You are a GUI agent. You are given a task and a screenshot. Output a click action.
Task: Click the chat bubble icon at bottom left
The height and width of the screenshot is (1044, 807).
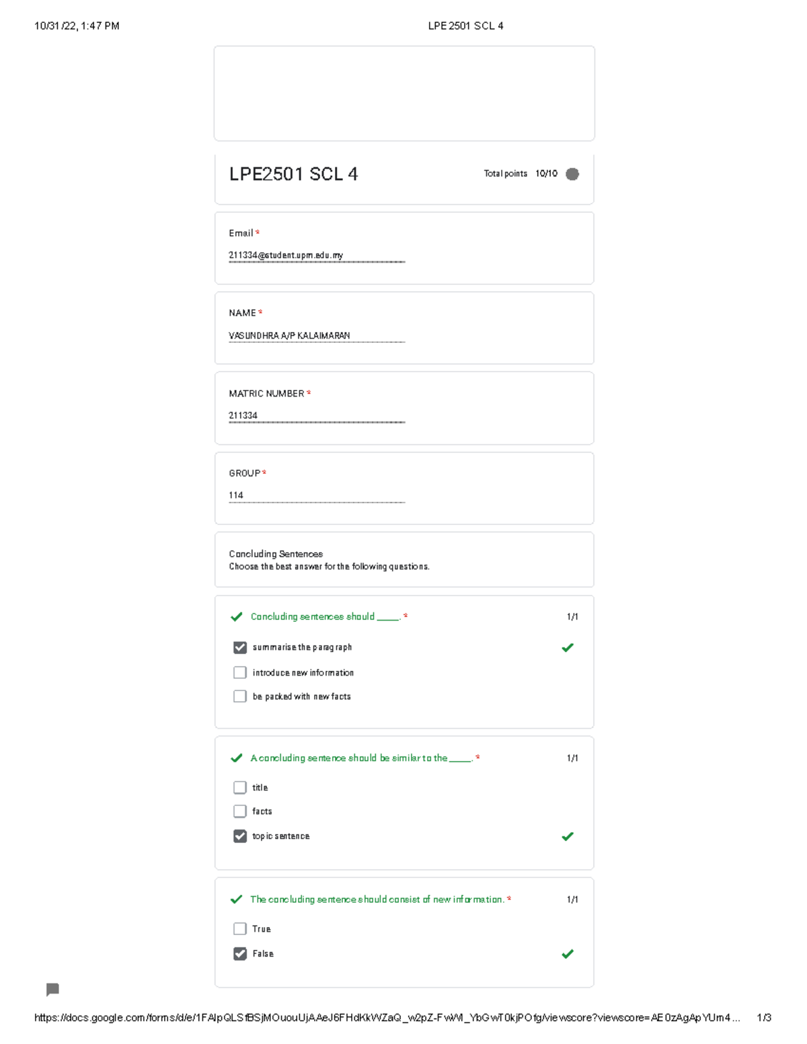coord(52,989)
